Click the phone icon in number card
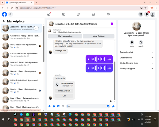The width and height of the screenshot is (159, 127). (x=57, y=84)
